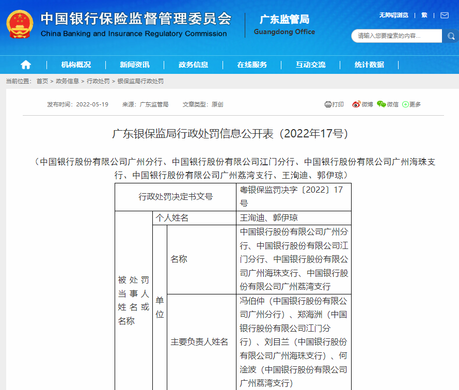Click the 中国银行保险监督管理委员会 site title
Viewport: 459px width, 390px height.
click(136, 19)
